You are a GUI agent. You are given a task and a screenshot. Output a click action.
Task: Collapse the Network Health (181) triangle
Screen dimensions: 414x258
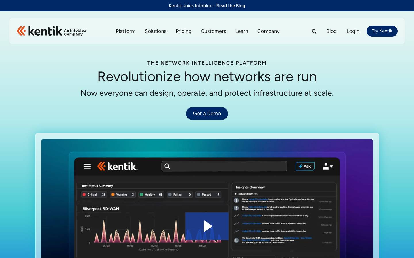tap(236, 194)
